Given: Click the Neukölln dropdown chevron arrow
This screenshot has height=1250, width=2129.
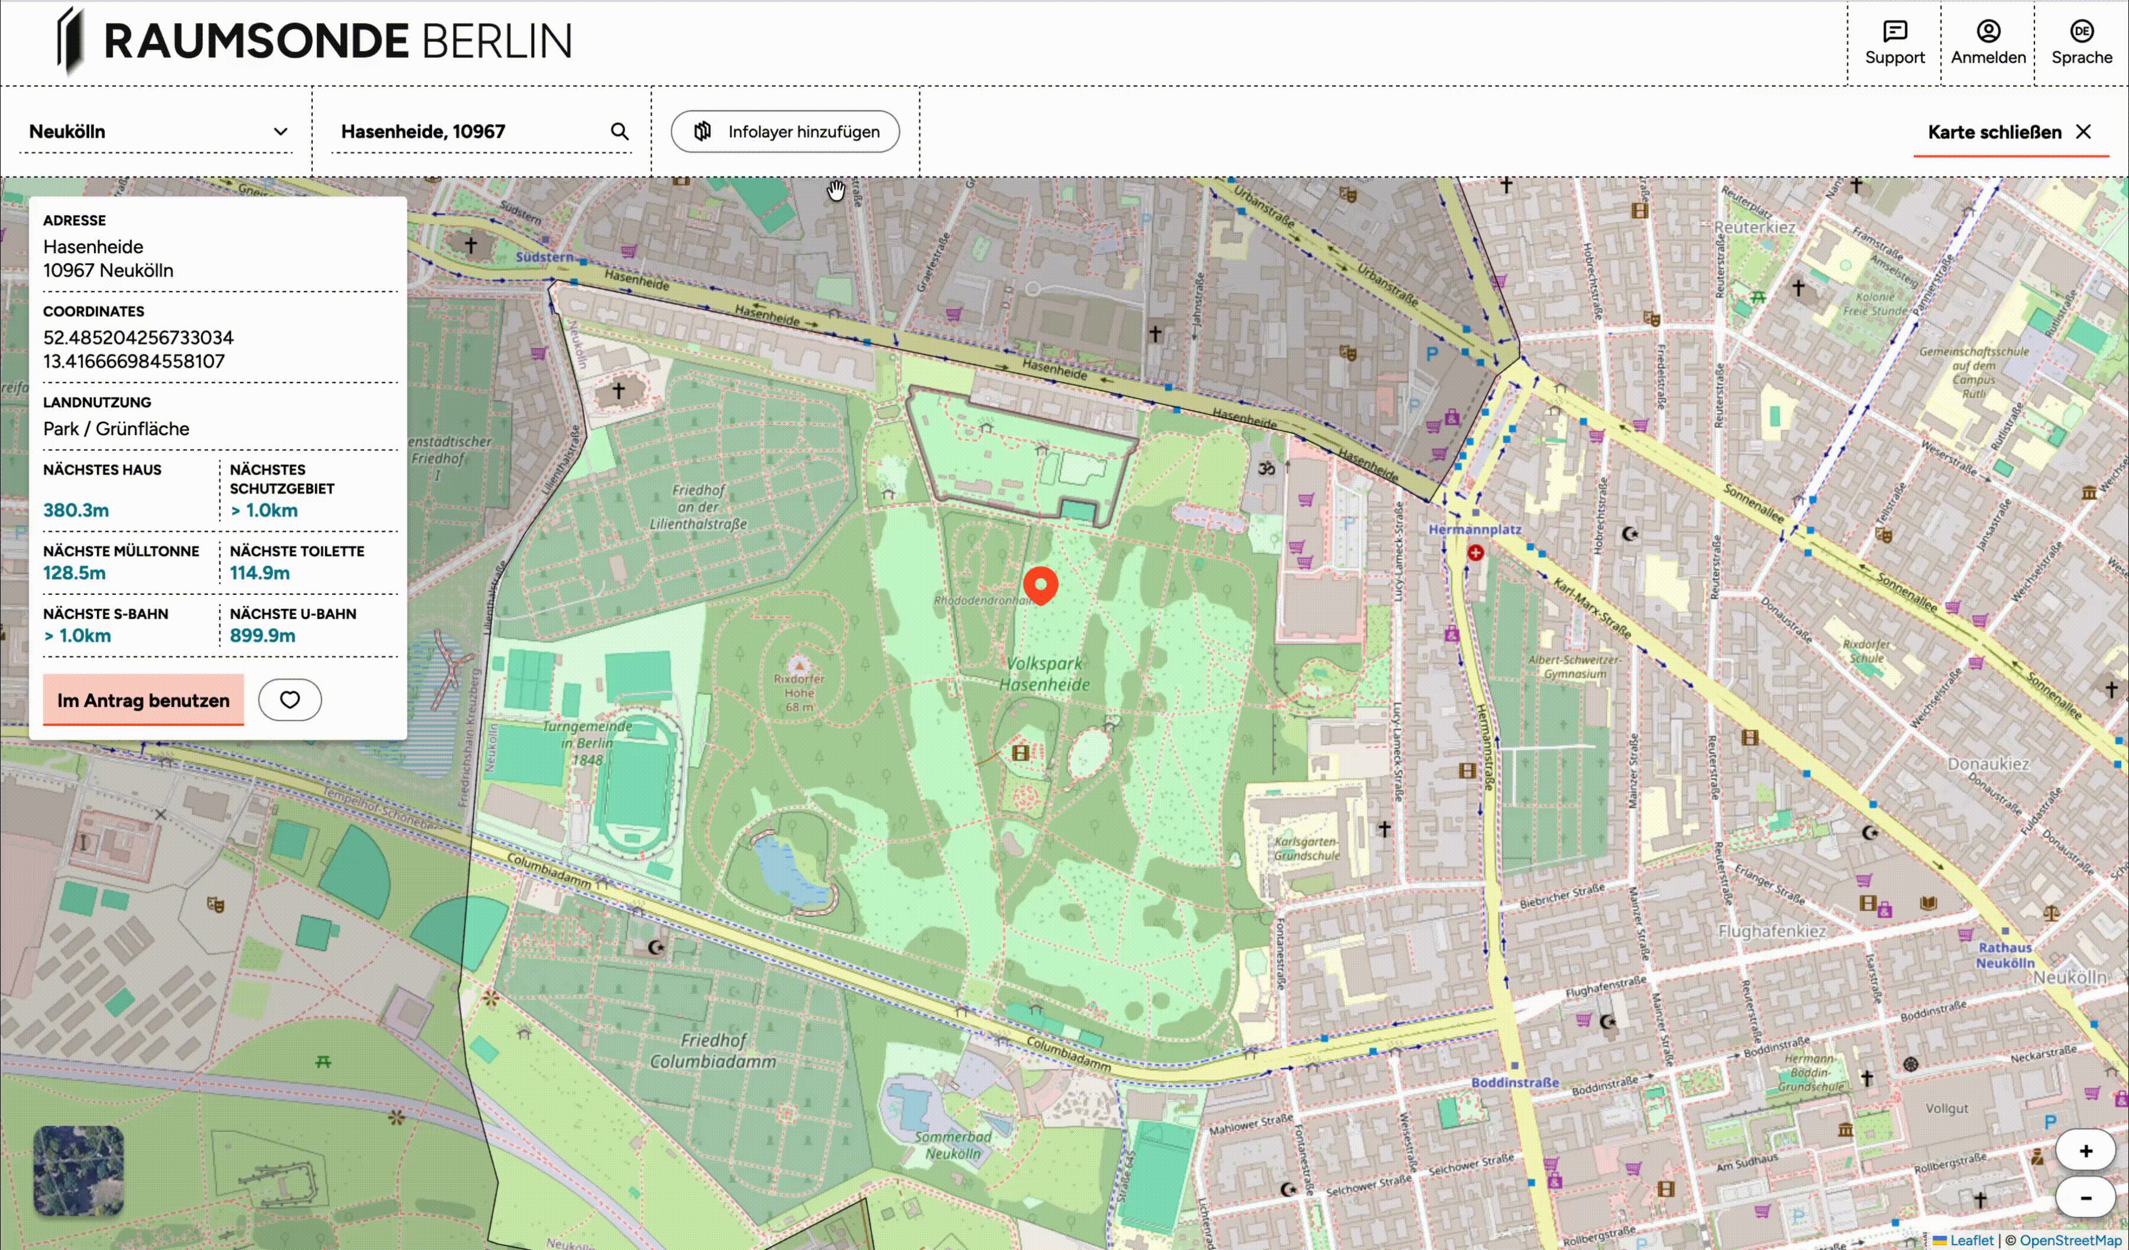Looking at the screenshot, I should pos(280,132).
